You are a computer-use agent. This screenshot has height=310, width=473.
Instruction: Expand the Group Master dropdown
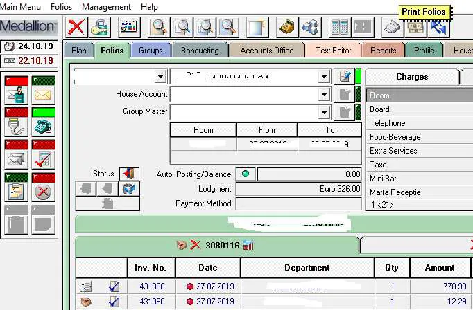pos(324,113)
